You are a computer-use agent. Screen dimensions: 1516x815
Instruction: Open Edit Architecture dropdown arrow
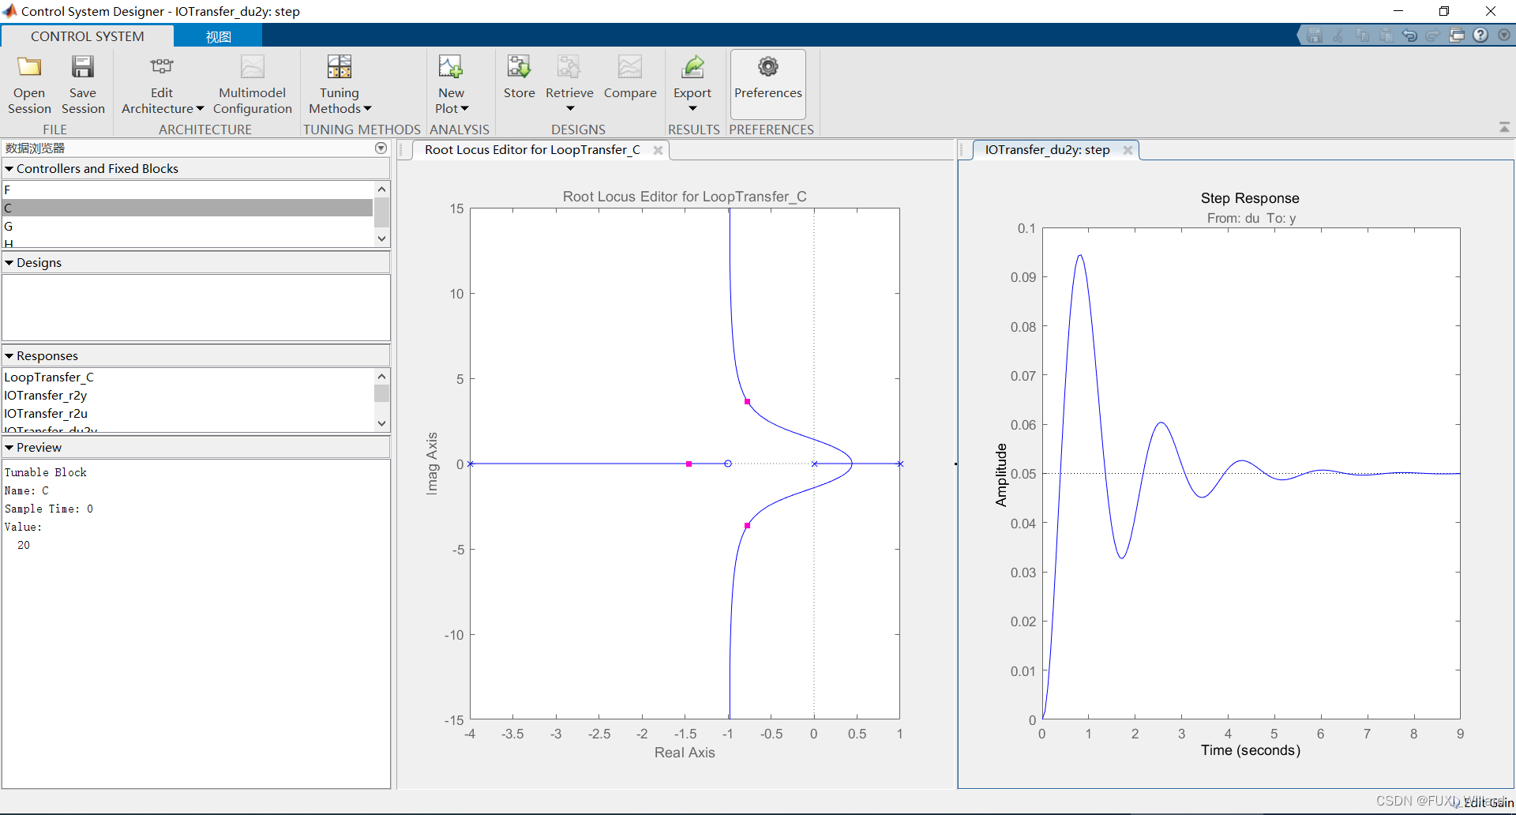point(200,109)
